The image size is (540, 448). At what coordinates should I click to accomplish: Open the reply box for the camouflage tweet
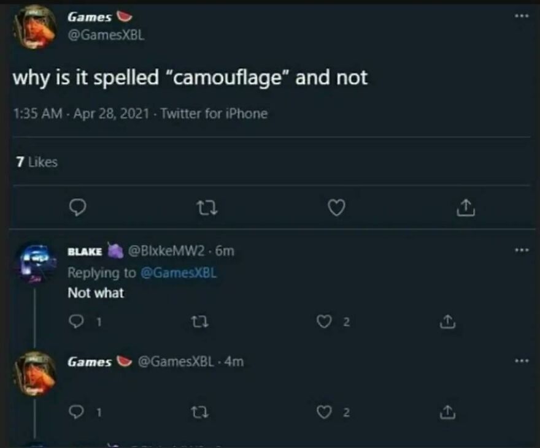(x=78, y=208)
